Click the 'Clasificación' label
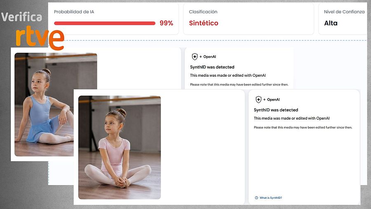Image resolution: width=371 pixels, height=209 pixels. tap(203, 12)
